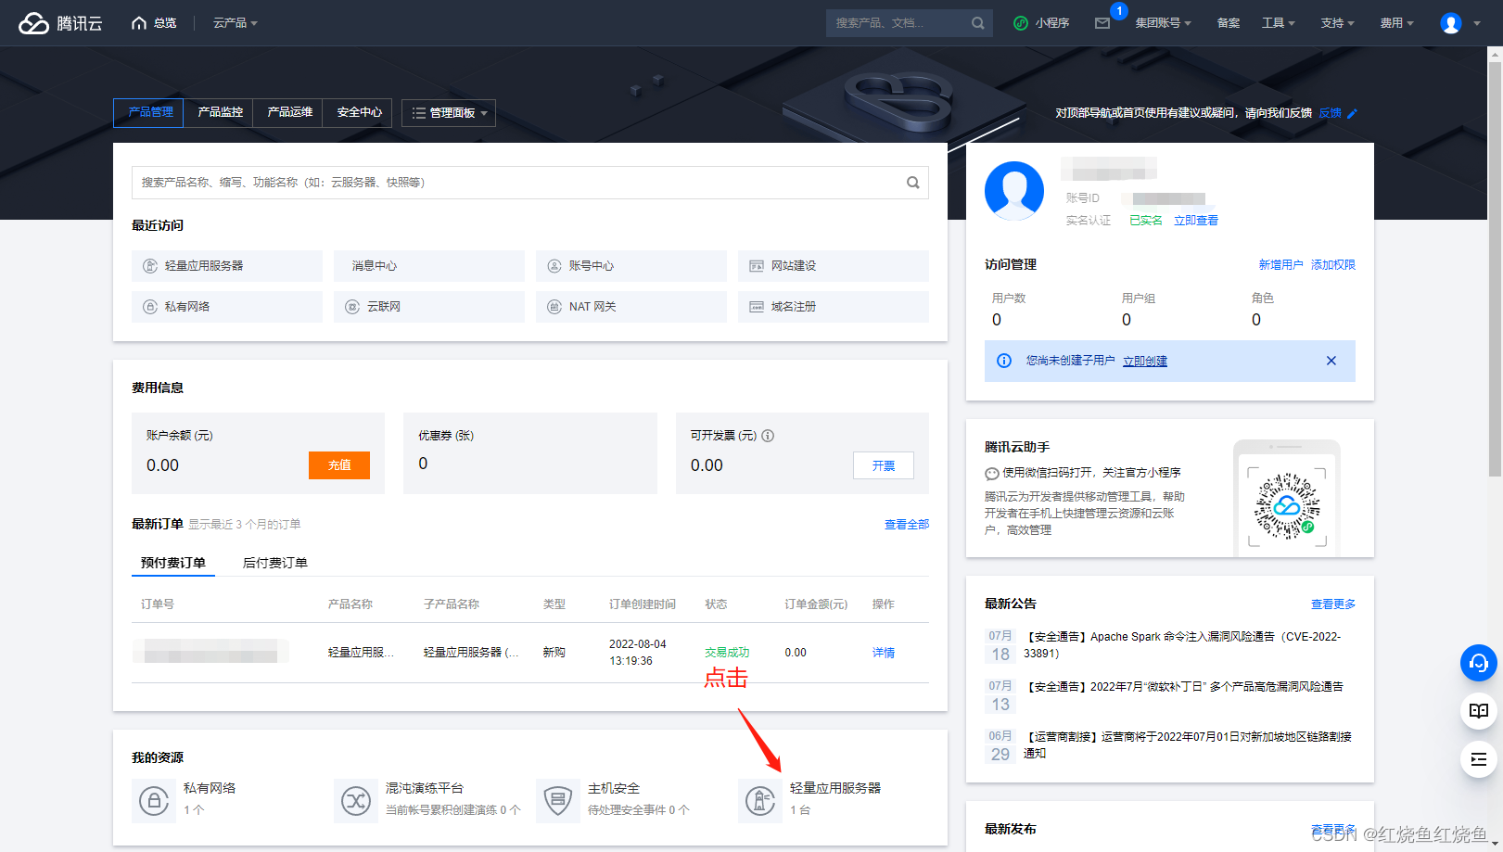The image size is (1503, 852).
Task: Expand the 云产品 dropdown menu
Action: click(235, 23)
